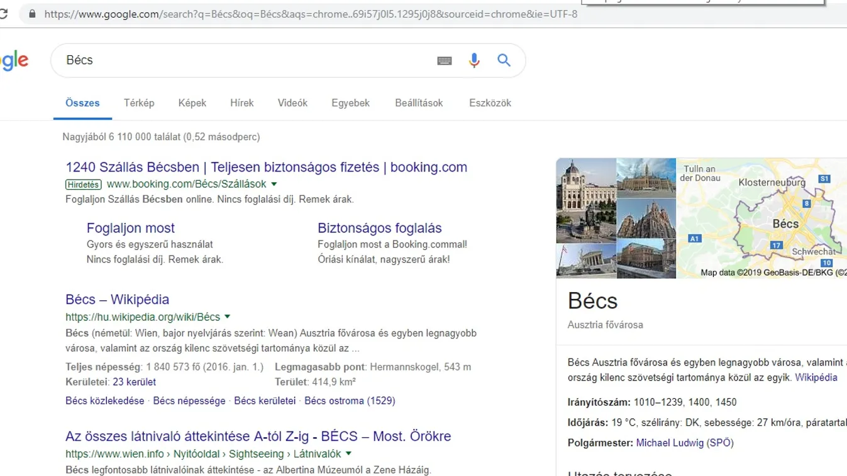The height and width of the screenshot is (476, 847).
Task: Click the www.booking.com/Bécs/Szállások URL text
Action: point(187,185)
